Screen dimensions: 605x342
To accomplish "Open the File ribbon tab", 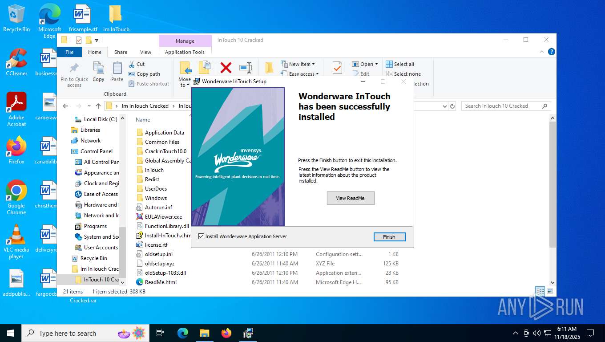I will pyautogui.click(x=69, y=52).
